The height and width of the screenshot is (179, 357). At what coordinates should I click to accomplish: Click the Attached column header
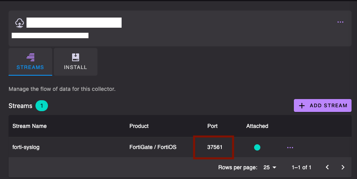[257, 126]
